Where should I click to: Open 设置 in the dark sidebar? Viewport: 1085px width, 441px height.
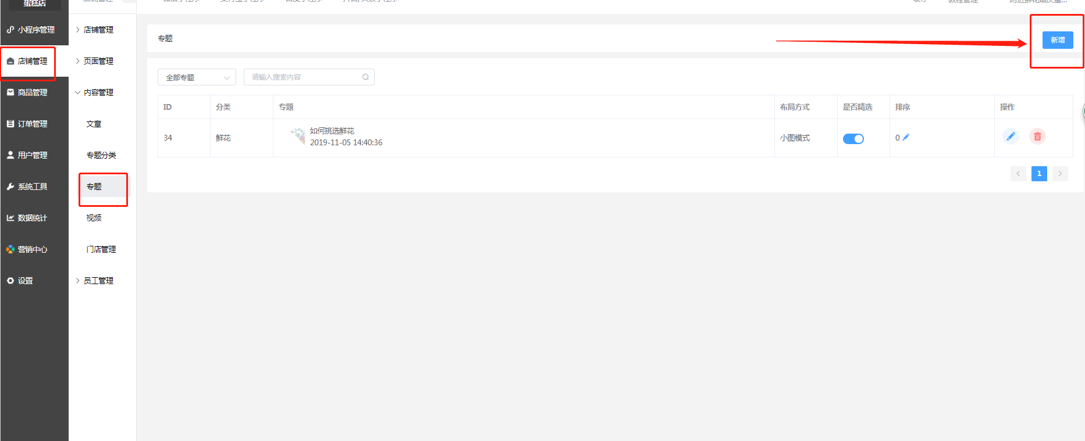(x=34, y=281)
